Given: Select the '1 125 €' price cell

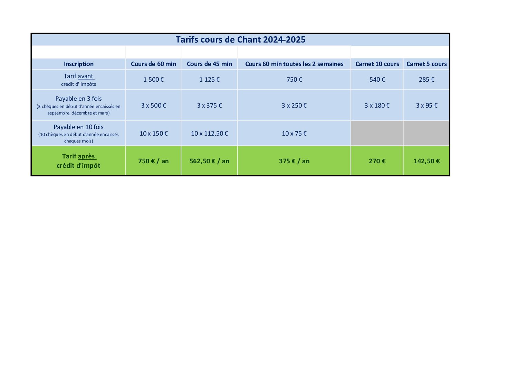Looking at the screenshot, I should pos(209,80).
